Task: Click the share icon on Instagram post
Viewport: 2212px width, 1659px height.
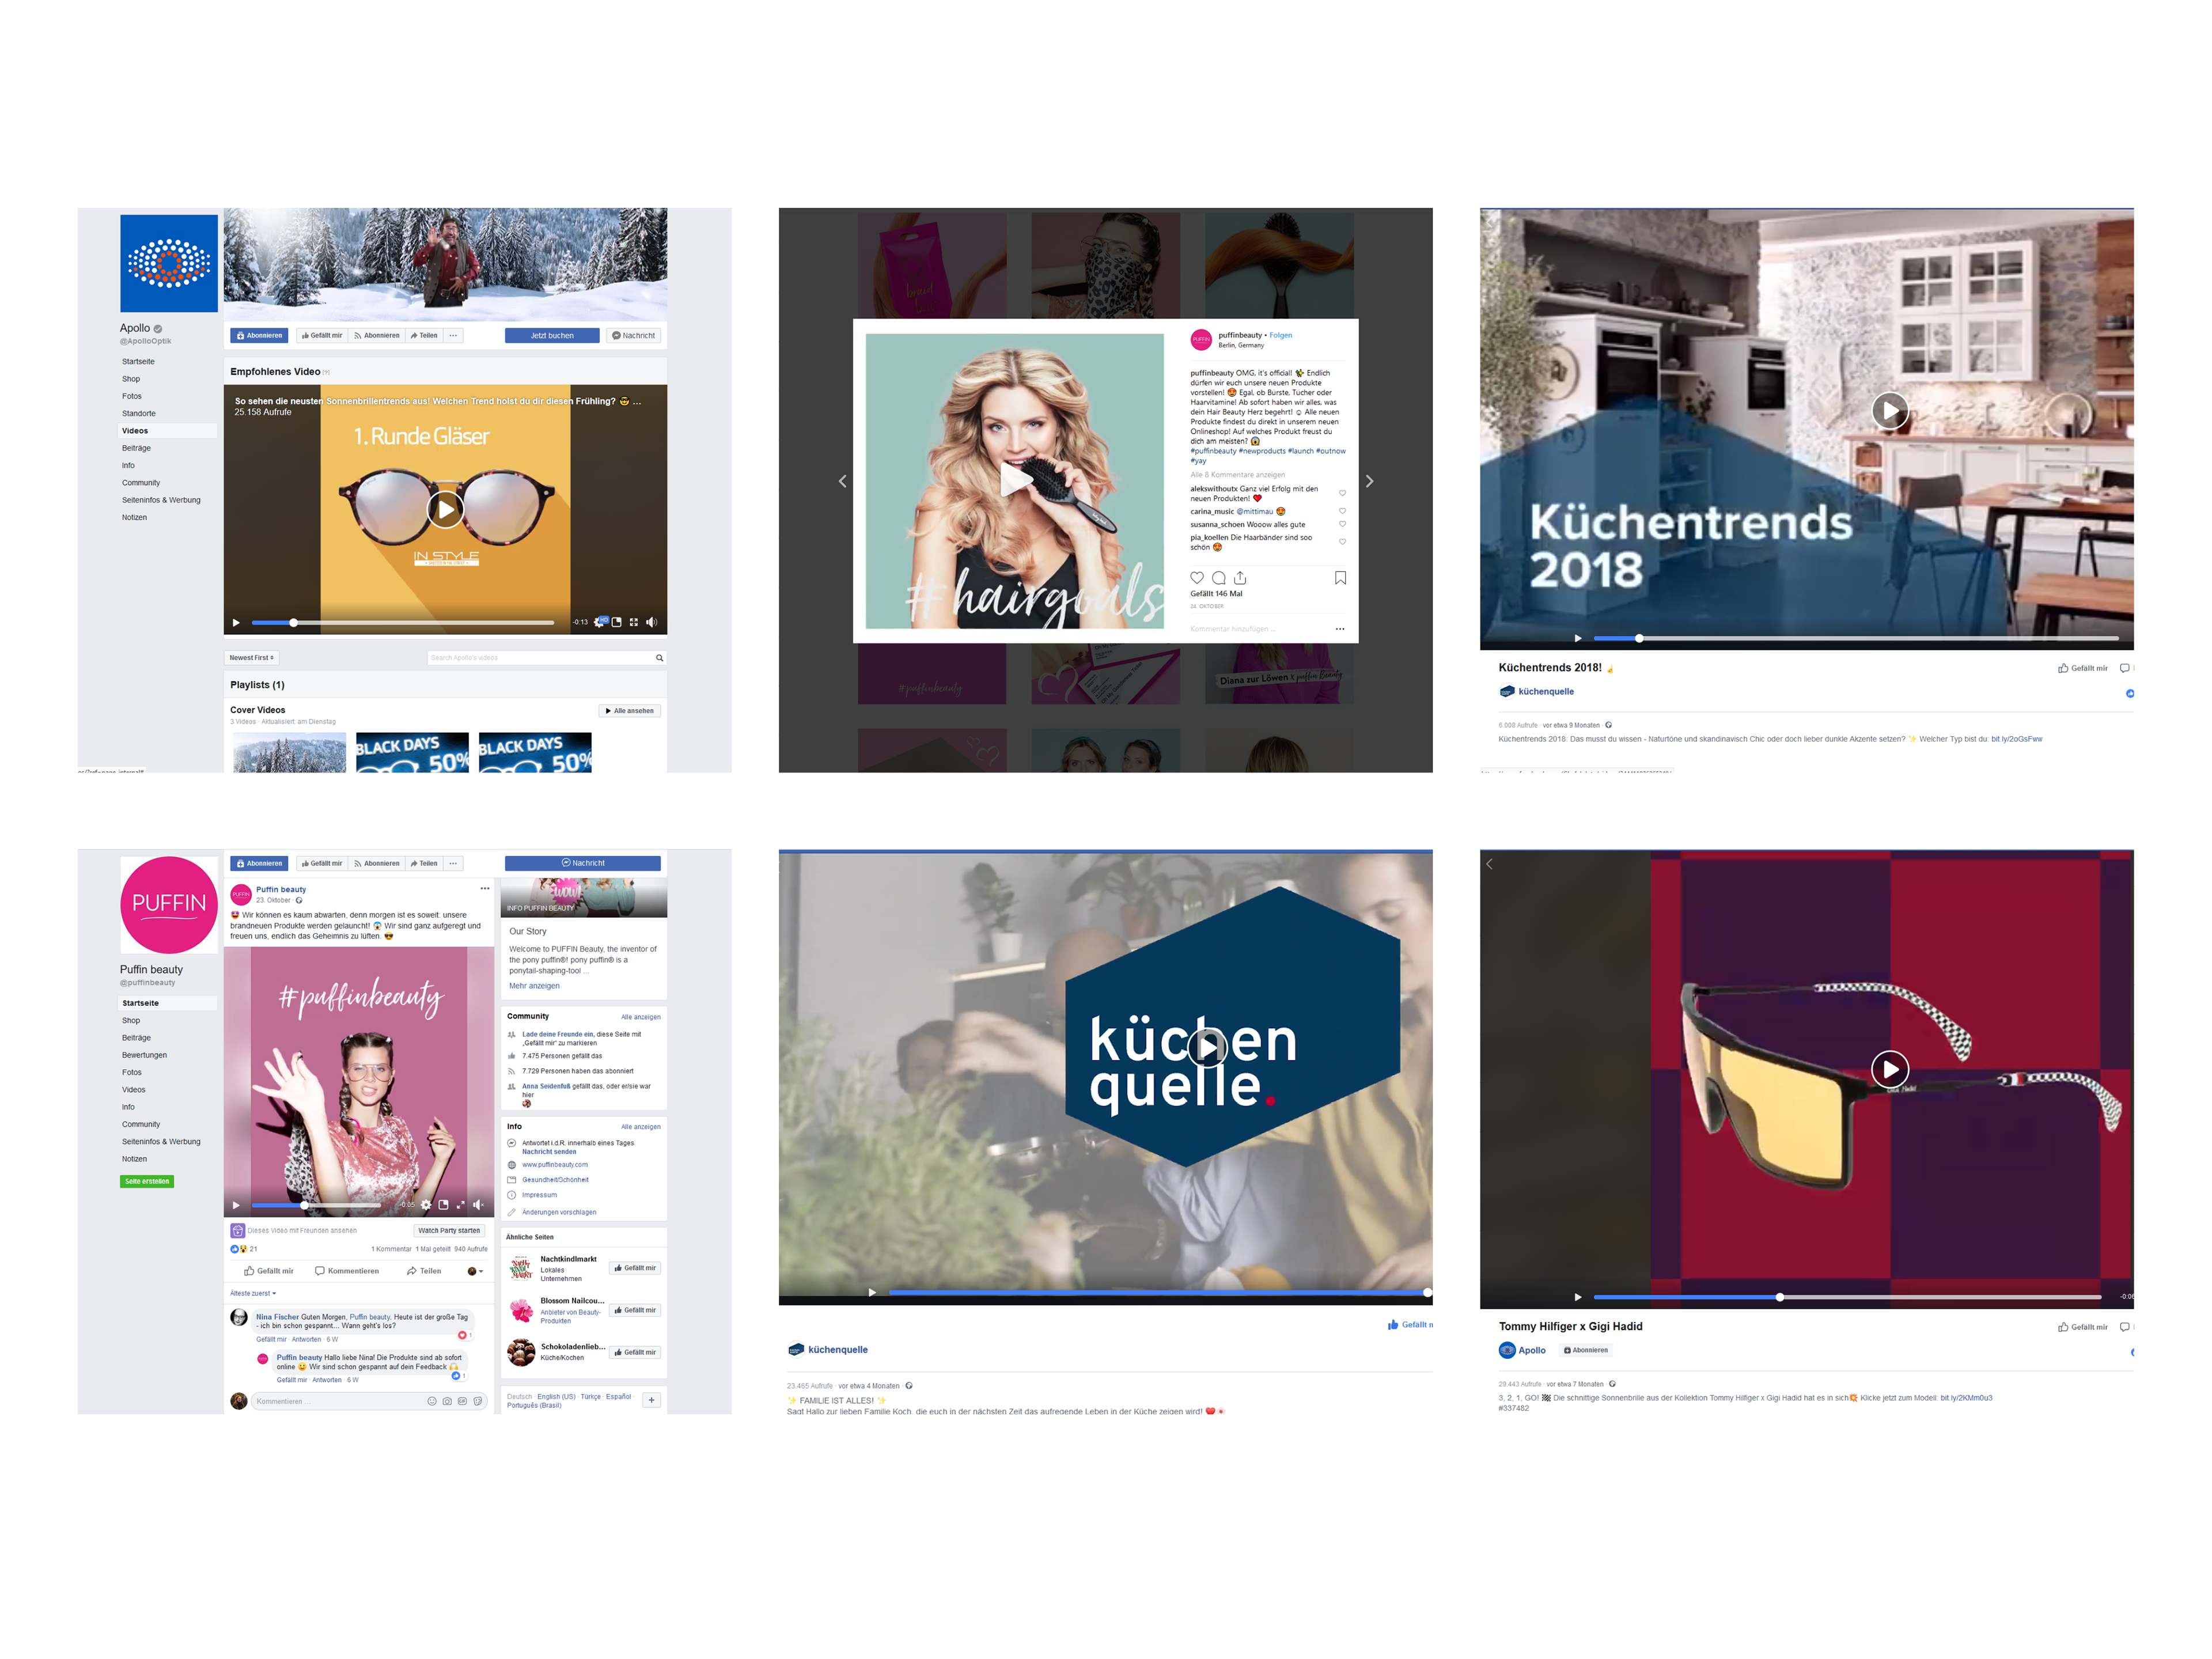Action: pyautogui.click(x=1240, y=578)
